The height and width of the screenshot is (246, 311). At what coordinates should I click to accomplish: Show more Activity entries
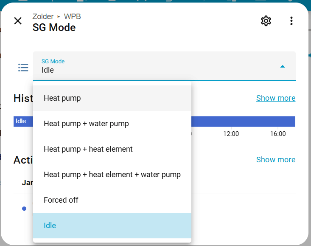pos(276,160)
